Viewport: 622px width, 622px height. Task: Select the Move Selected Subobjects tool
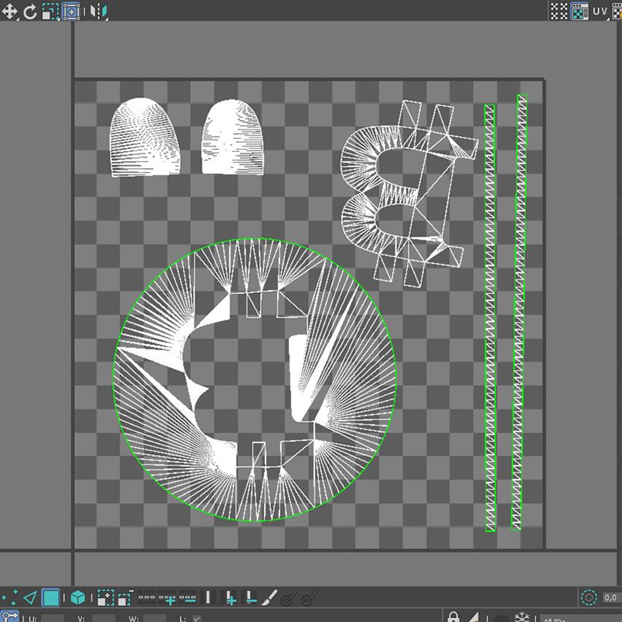point(9,11)
